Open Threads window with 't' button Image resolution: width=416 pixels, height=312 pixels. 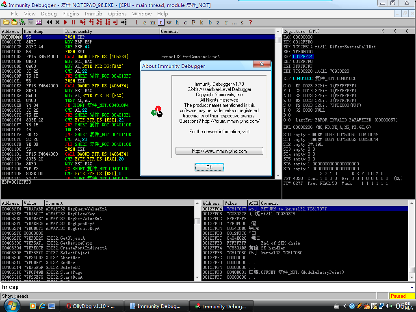(161, 23)
